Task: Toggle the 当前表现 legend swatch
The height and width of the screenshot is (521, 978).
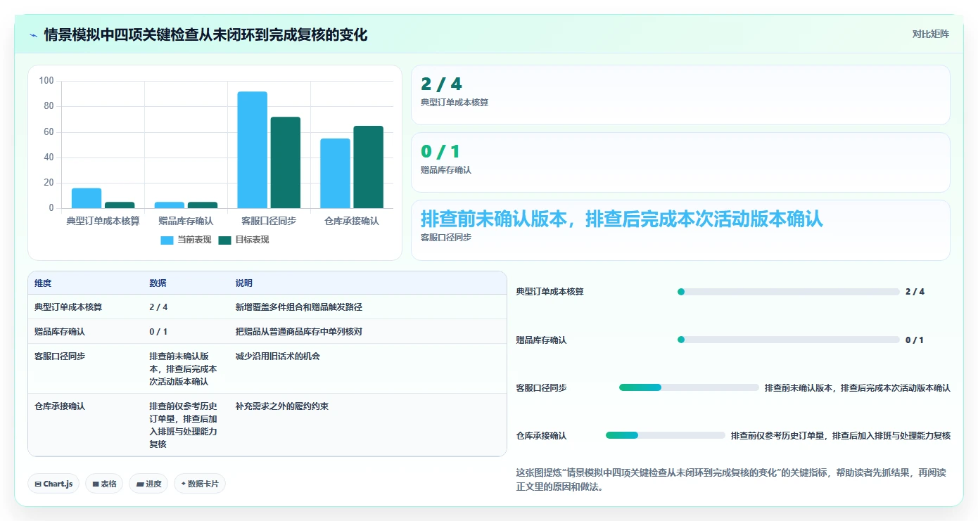Action: 167,240
